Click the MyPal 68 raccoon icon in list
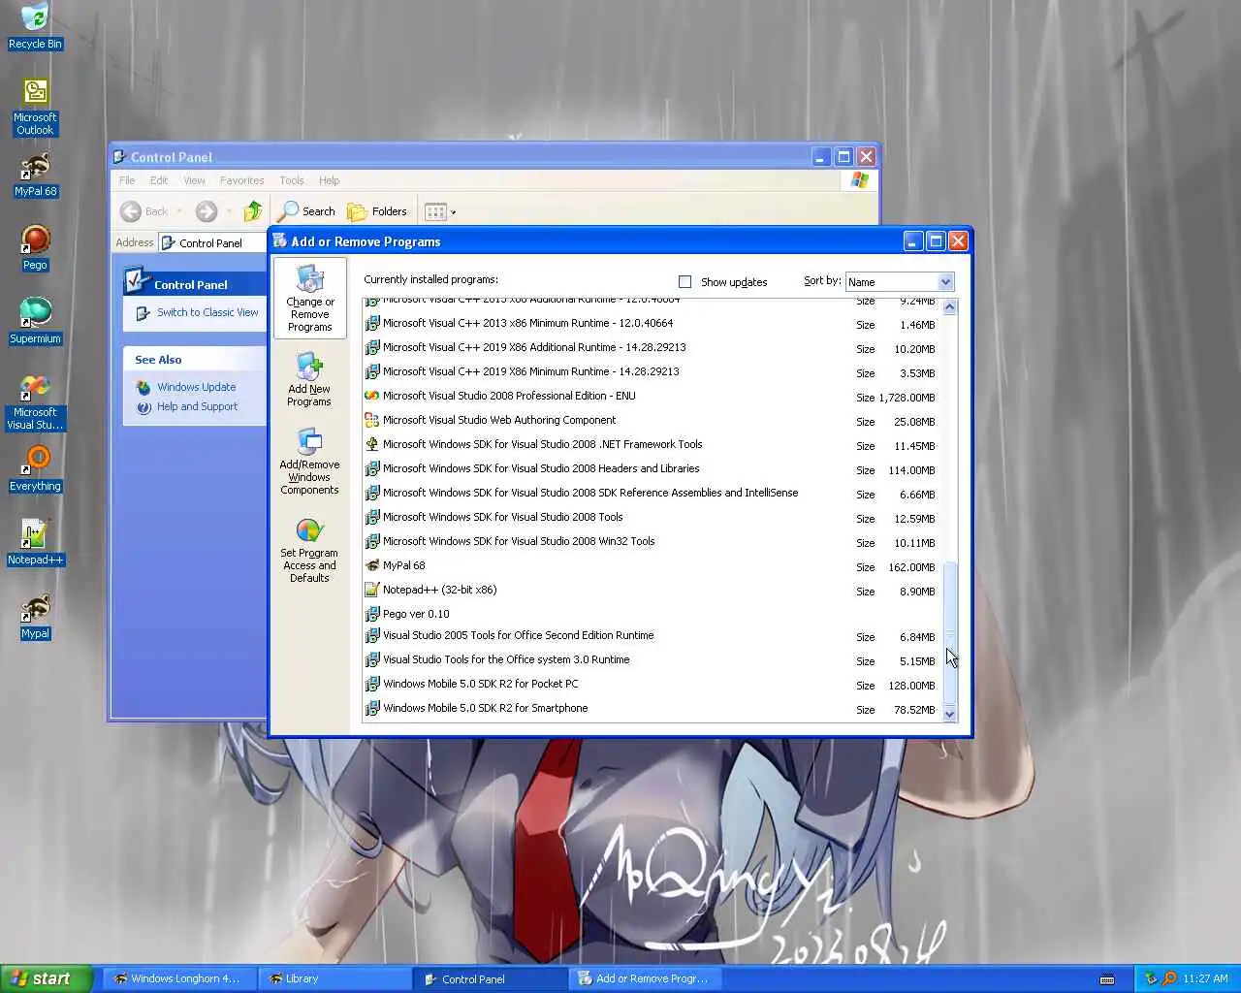The height and width of the screenshot is (993, 1241). [371, 565]
